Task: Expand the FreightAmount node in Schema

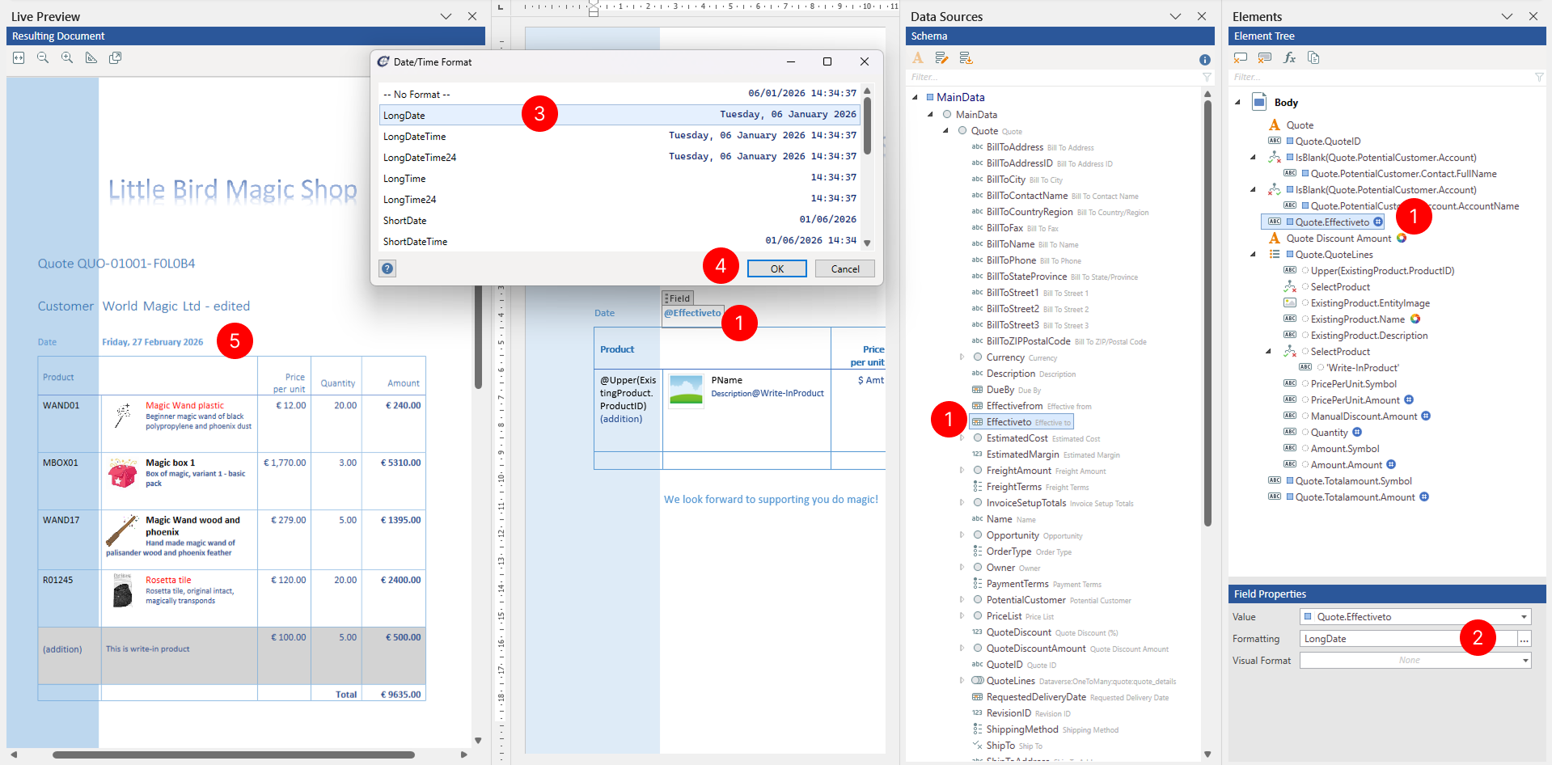Action: pyautogui.click(x=962, y=470)
